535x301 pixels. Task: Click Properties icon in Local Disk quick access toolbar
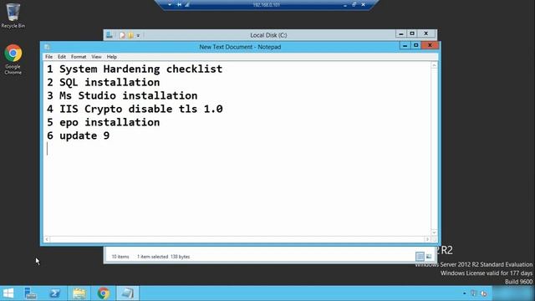tap(122, 35)
